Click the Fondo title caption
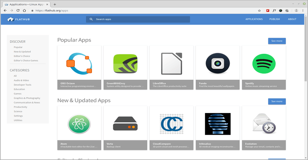This screenshot has width=308, height=160. click(203, 83)
